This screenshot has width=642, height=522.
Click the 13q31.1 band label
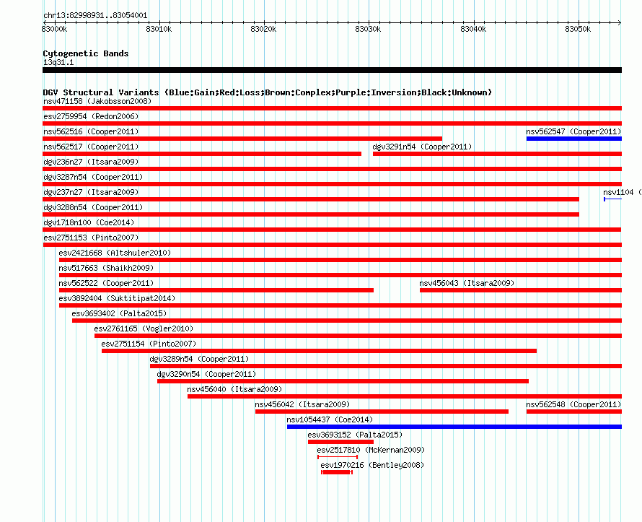58,62
